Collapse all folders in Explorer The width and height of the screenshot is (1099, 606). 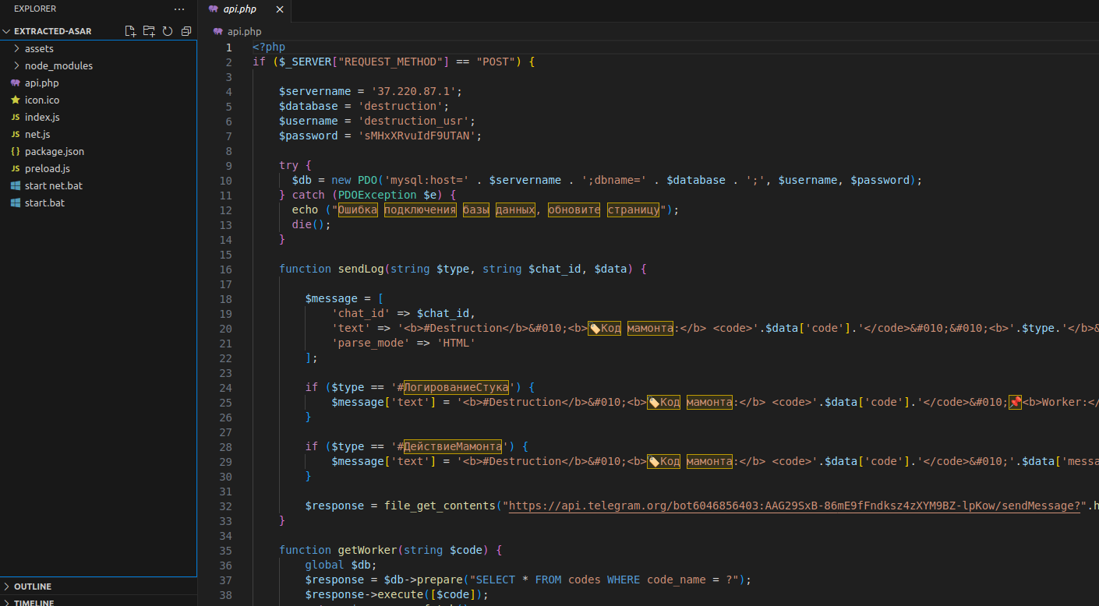(186, 31)
